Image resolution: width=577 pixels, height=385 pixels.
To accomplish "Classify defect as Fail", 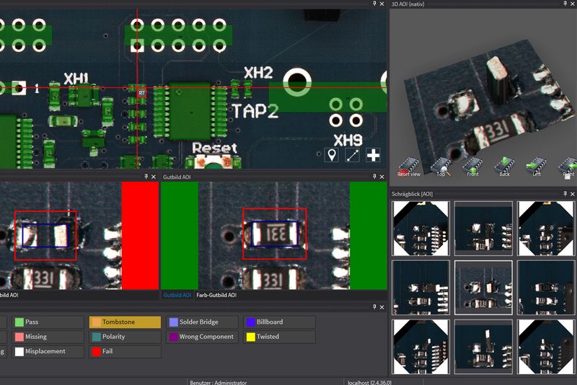I will point(125,352).
